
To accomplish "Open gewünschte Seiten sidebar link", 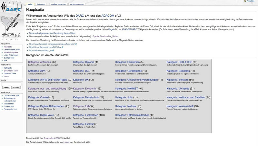I will point(11,71).
